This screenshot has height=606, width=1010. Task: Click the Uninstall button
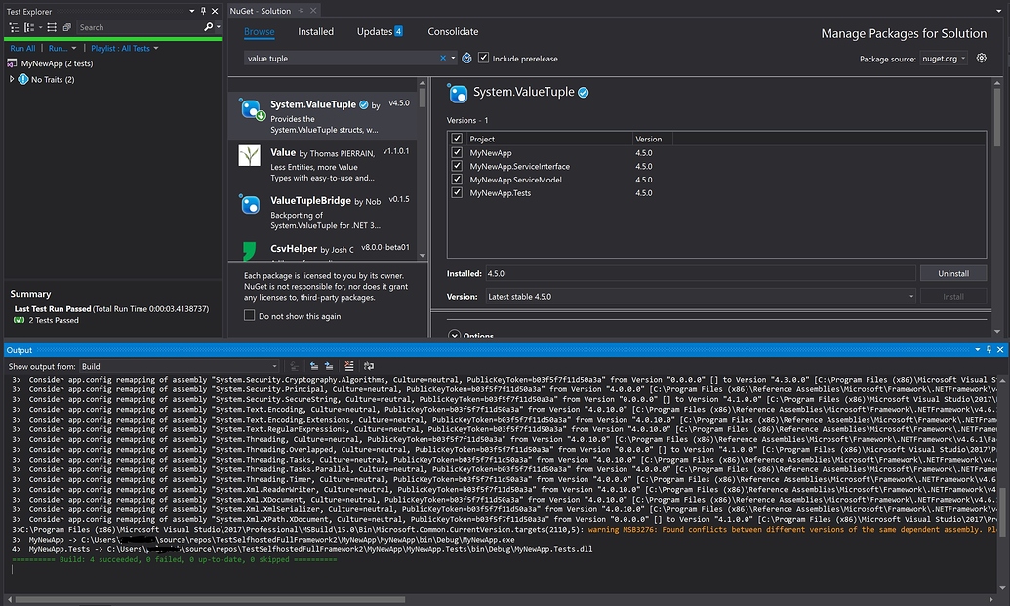(953, 273)
